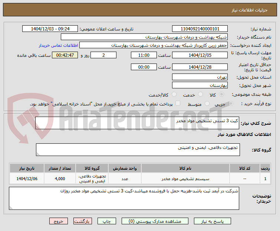
Task: Click the شماره نیاز field 1104092140000101
Action: click(x=200, y=29)
